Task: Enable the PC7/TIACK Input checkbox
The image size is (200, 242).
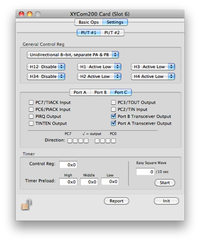Action: [31, 102]
